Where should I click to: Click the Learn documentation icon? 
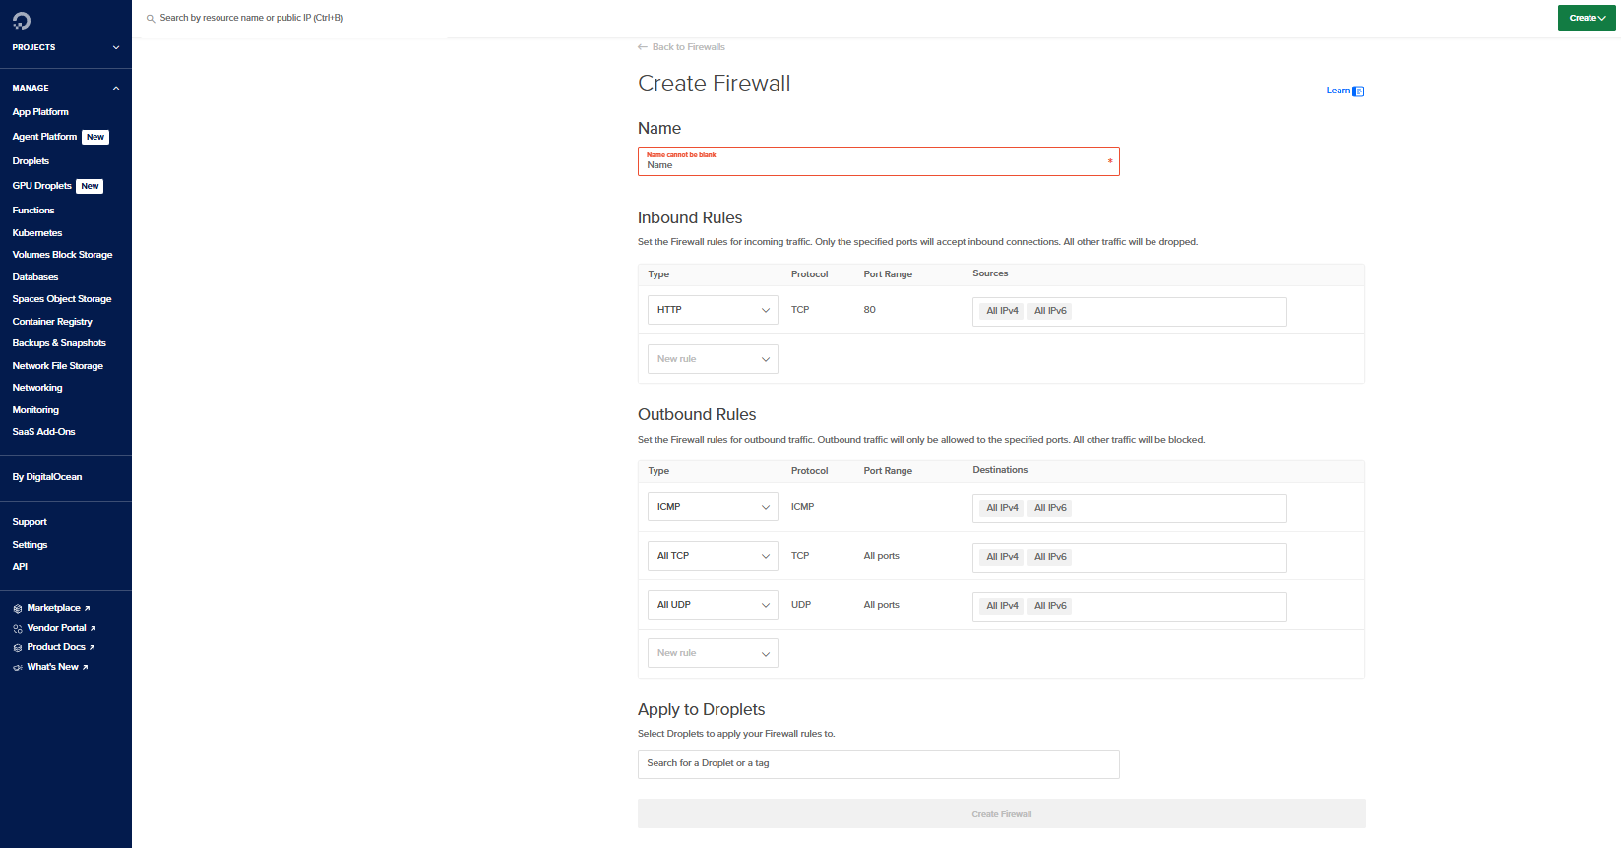(x=1358, y=91)
